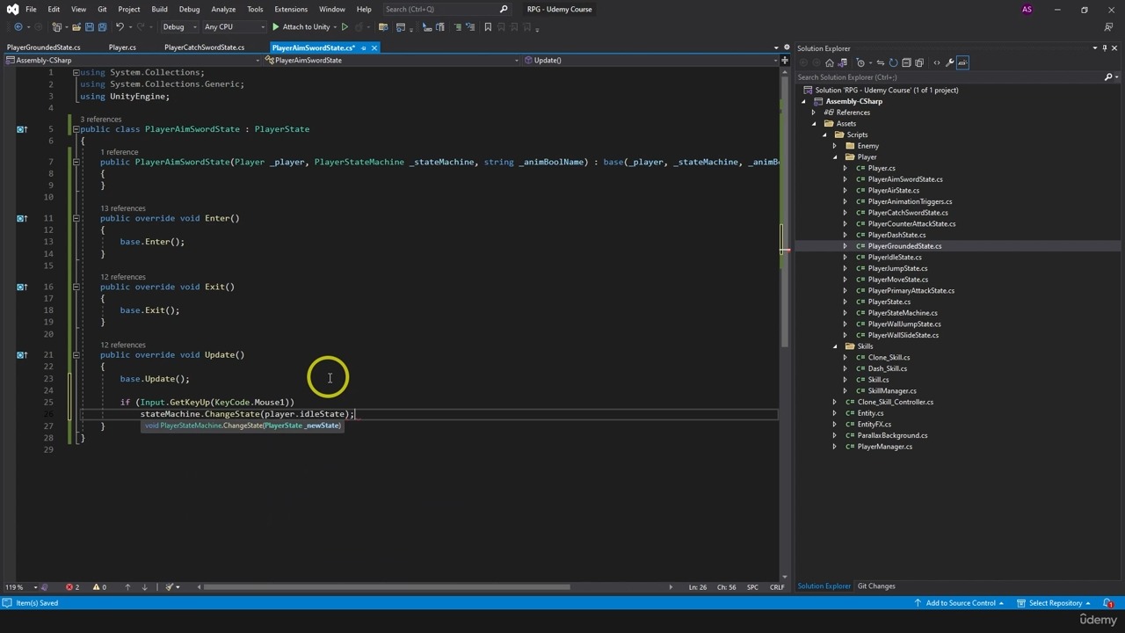Image resolution: width=1125 pixels, height=633 pixels.
Task: Click Switch Views icon in Solution Explorer
Action: click(842, 62)
